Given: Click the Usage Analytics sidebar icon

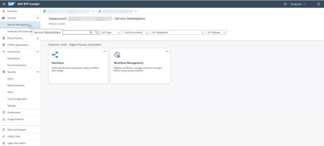Looking at the screenshot, I should (x=3, y=119).
